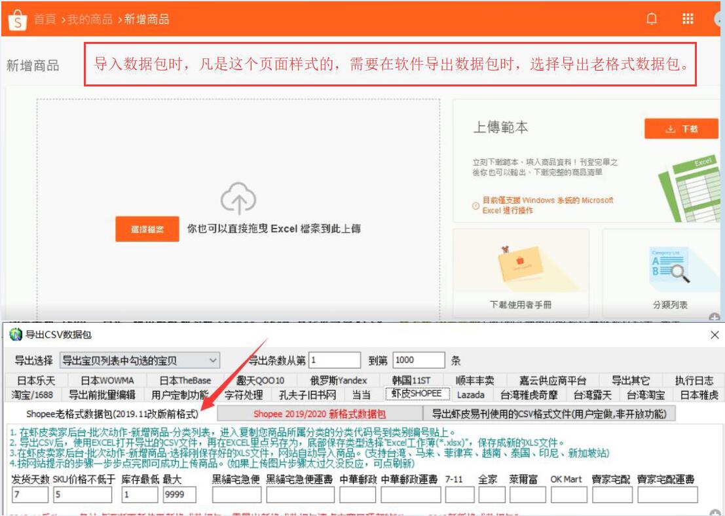This screenshot has width=725, height=516.
Task: Switch to 孔夫子旧书网 tab
Action: tap(307, 395)
